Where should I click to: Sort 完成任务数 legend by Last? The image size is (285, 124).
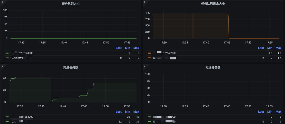click(x=119, y=111)
